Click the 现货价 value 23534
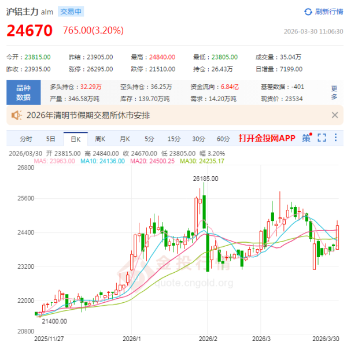 point(294,99)
